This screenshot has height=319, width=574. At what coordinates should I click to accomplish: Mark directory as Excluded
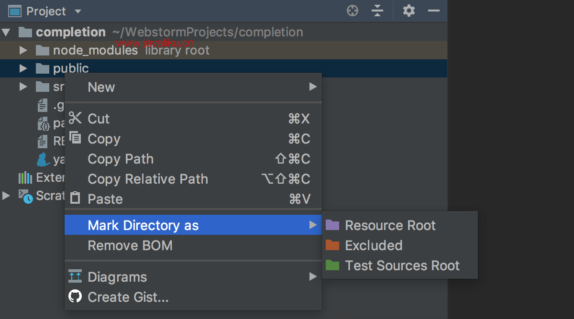point(400,245)
